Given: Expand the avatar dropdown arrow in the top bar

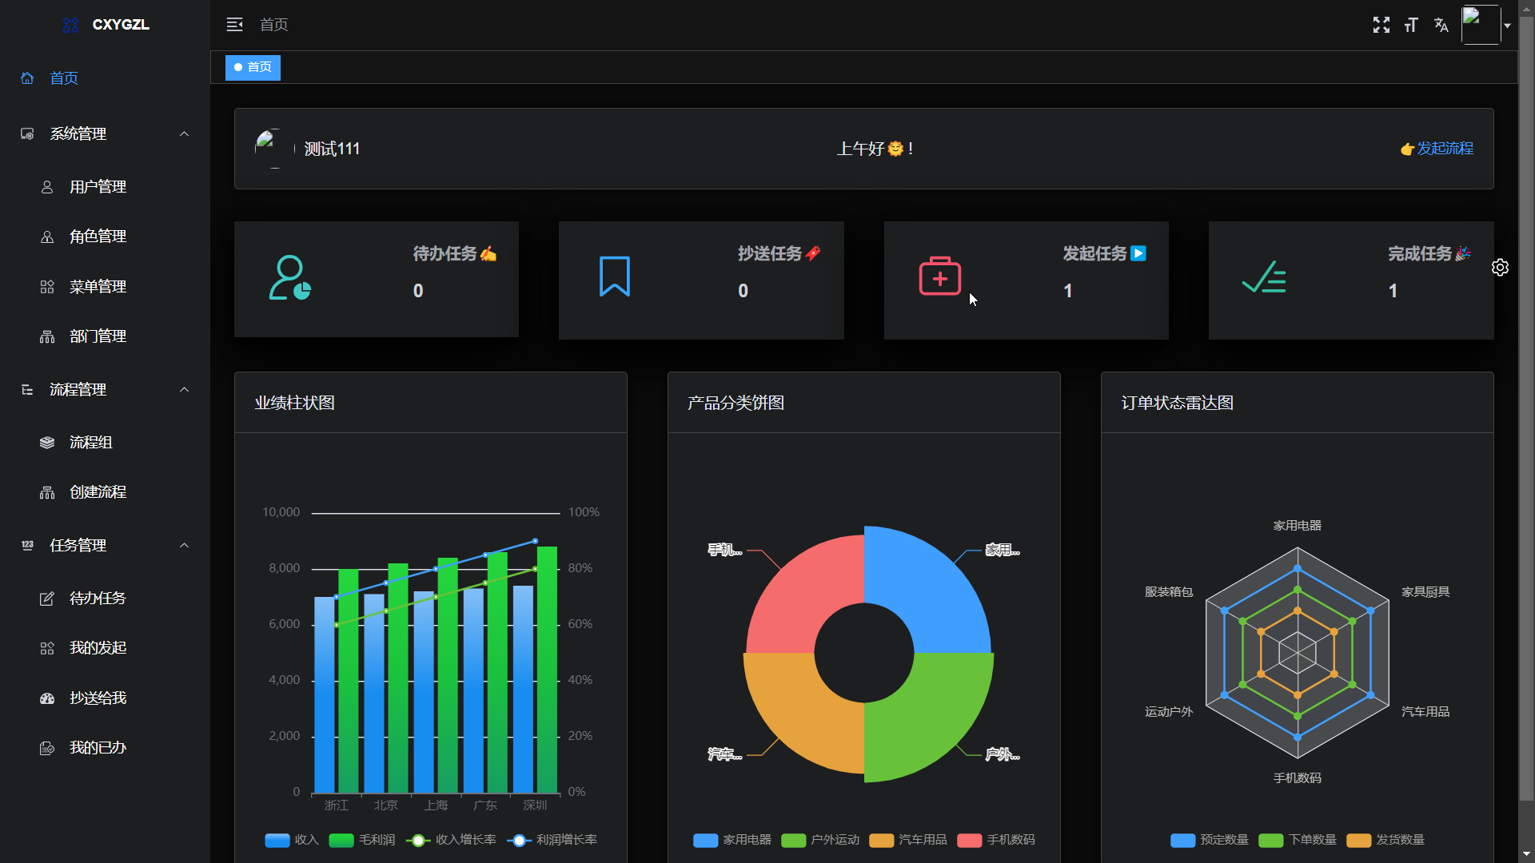Looking at the screenshot, I should pyautogui.click(x=1507, y=26).
